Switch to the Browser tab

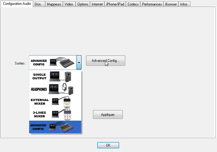pos(171,4)
